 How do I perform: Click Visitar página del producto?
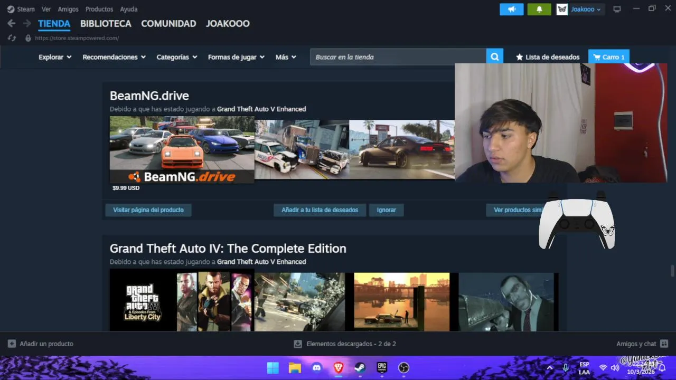pos(148,210)
